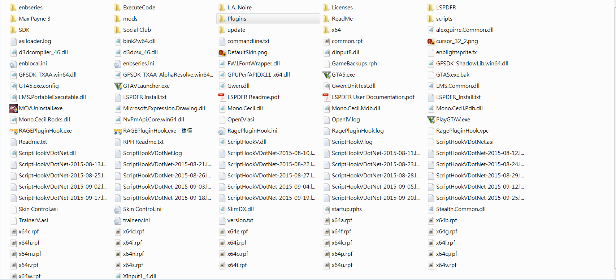Select the Skin Control.asi file name
This screenshot has width=616, height=280.
click(x=38, y=209)
